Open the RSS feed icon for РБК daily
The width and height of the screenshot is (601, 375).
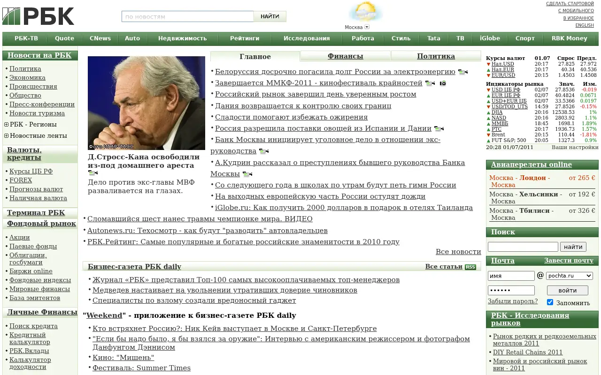470,267
